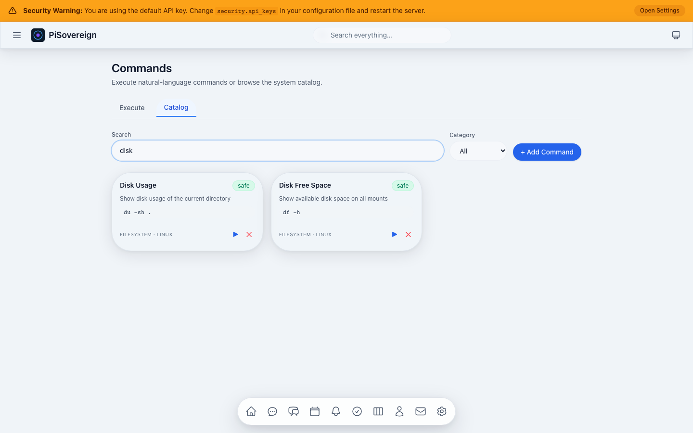The height and width of the screenshot is (433, 693).
Task: Open the hamburger menu
Action: (x=17, y=35)
